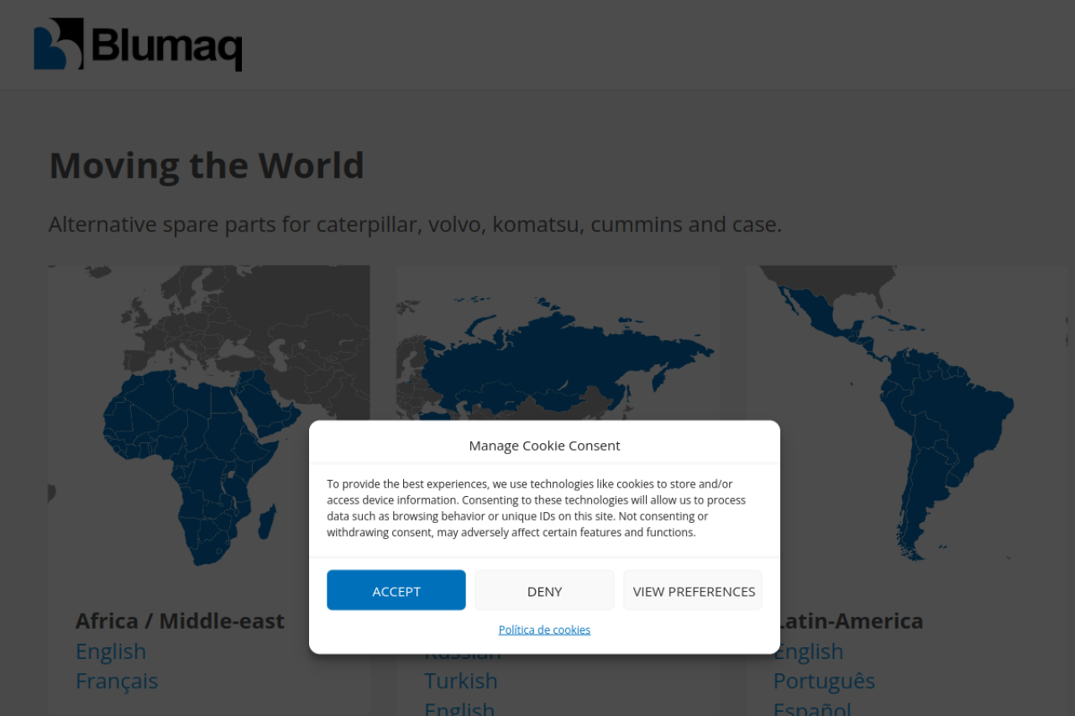This screenshot has height=716, width=1075.
Task: Choose English under Africa / Middle-east
Action: pos(111,651)
